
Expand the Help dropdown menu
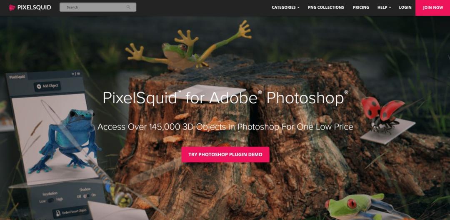coord(384,7)
